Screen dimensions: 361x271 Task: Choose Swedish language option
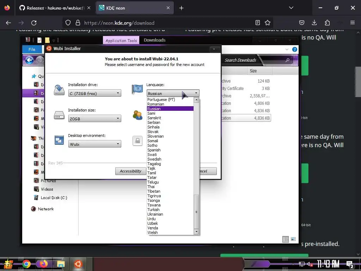point(170,159)
